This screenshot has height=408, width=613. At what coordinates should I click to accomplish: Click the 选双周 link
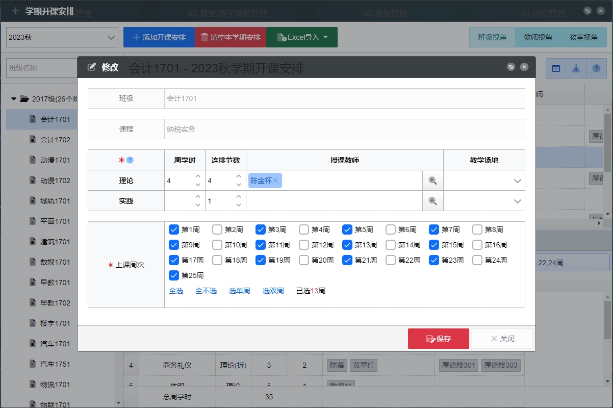[x=273, y=291]
